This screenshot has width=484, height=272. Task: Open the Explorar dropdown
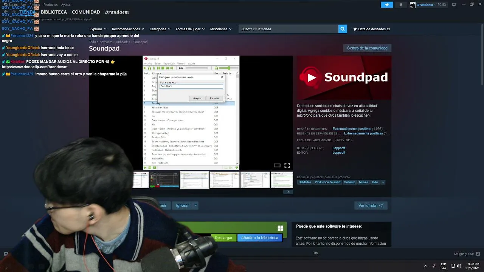point(98,29)
